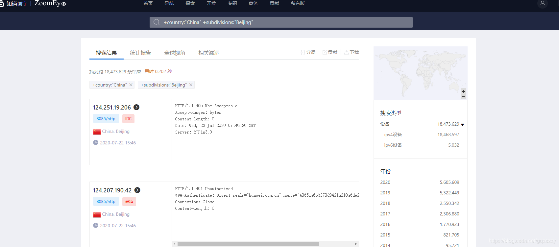Viewport: 559px width, 247px height.
Task: Click the 用时 0.202 秒 text
Action: 158,71
